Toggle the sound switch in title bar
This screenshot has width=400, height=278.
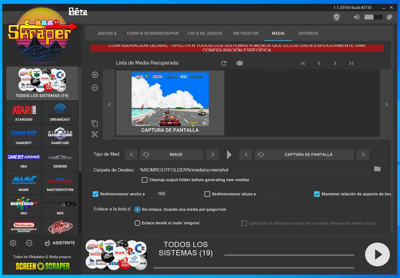point(373,17)
